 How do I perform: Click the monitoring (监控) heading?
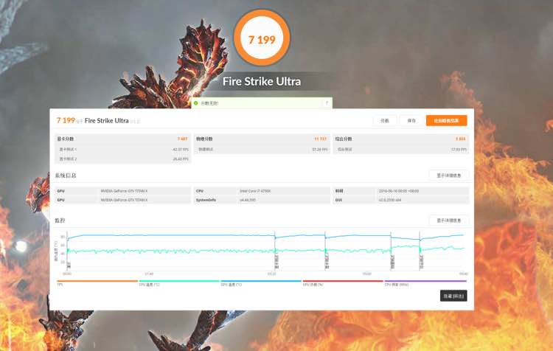(x=60, y=220)
